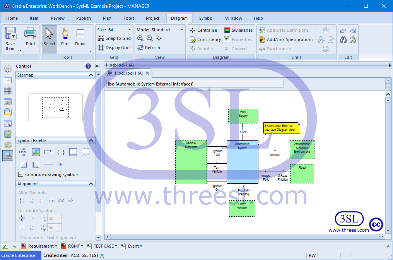
Task: Close the ibd-1 (A) diagram tab
Action: click(x=147, y=73)
